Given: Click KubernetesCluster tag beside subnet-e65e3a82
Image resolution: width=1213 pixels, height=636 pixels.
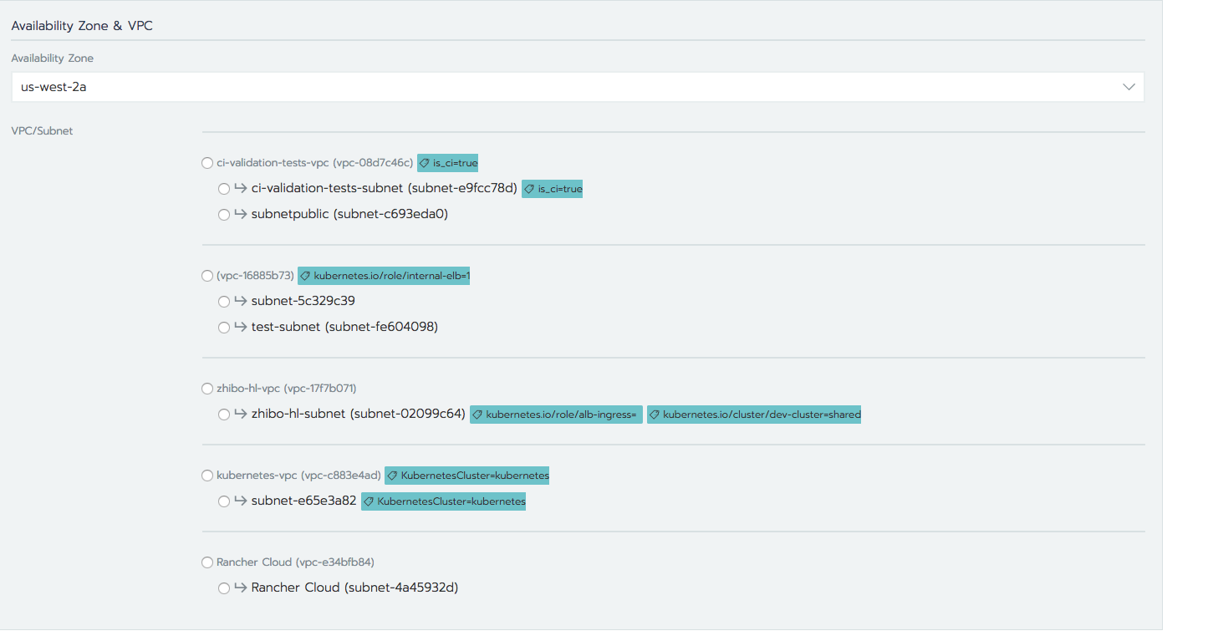Looking at the screenshot, I should tap(443, 501).
